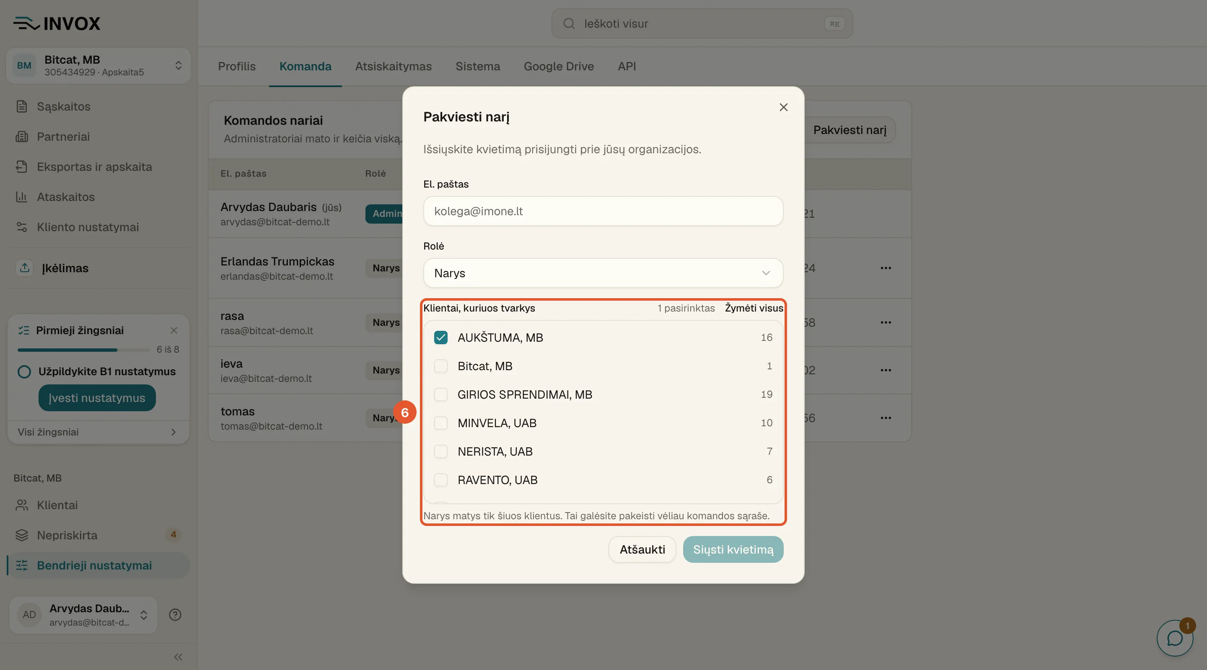Image resolution: width=1207 pixels, height=670 pixels.
Task: Dismiss the Pirmieji žingsniai card
Action: pos(174,330)
